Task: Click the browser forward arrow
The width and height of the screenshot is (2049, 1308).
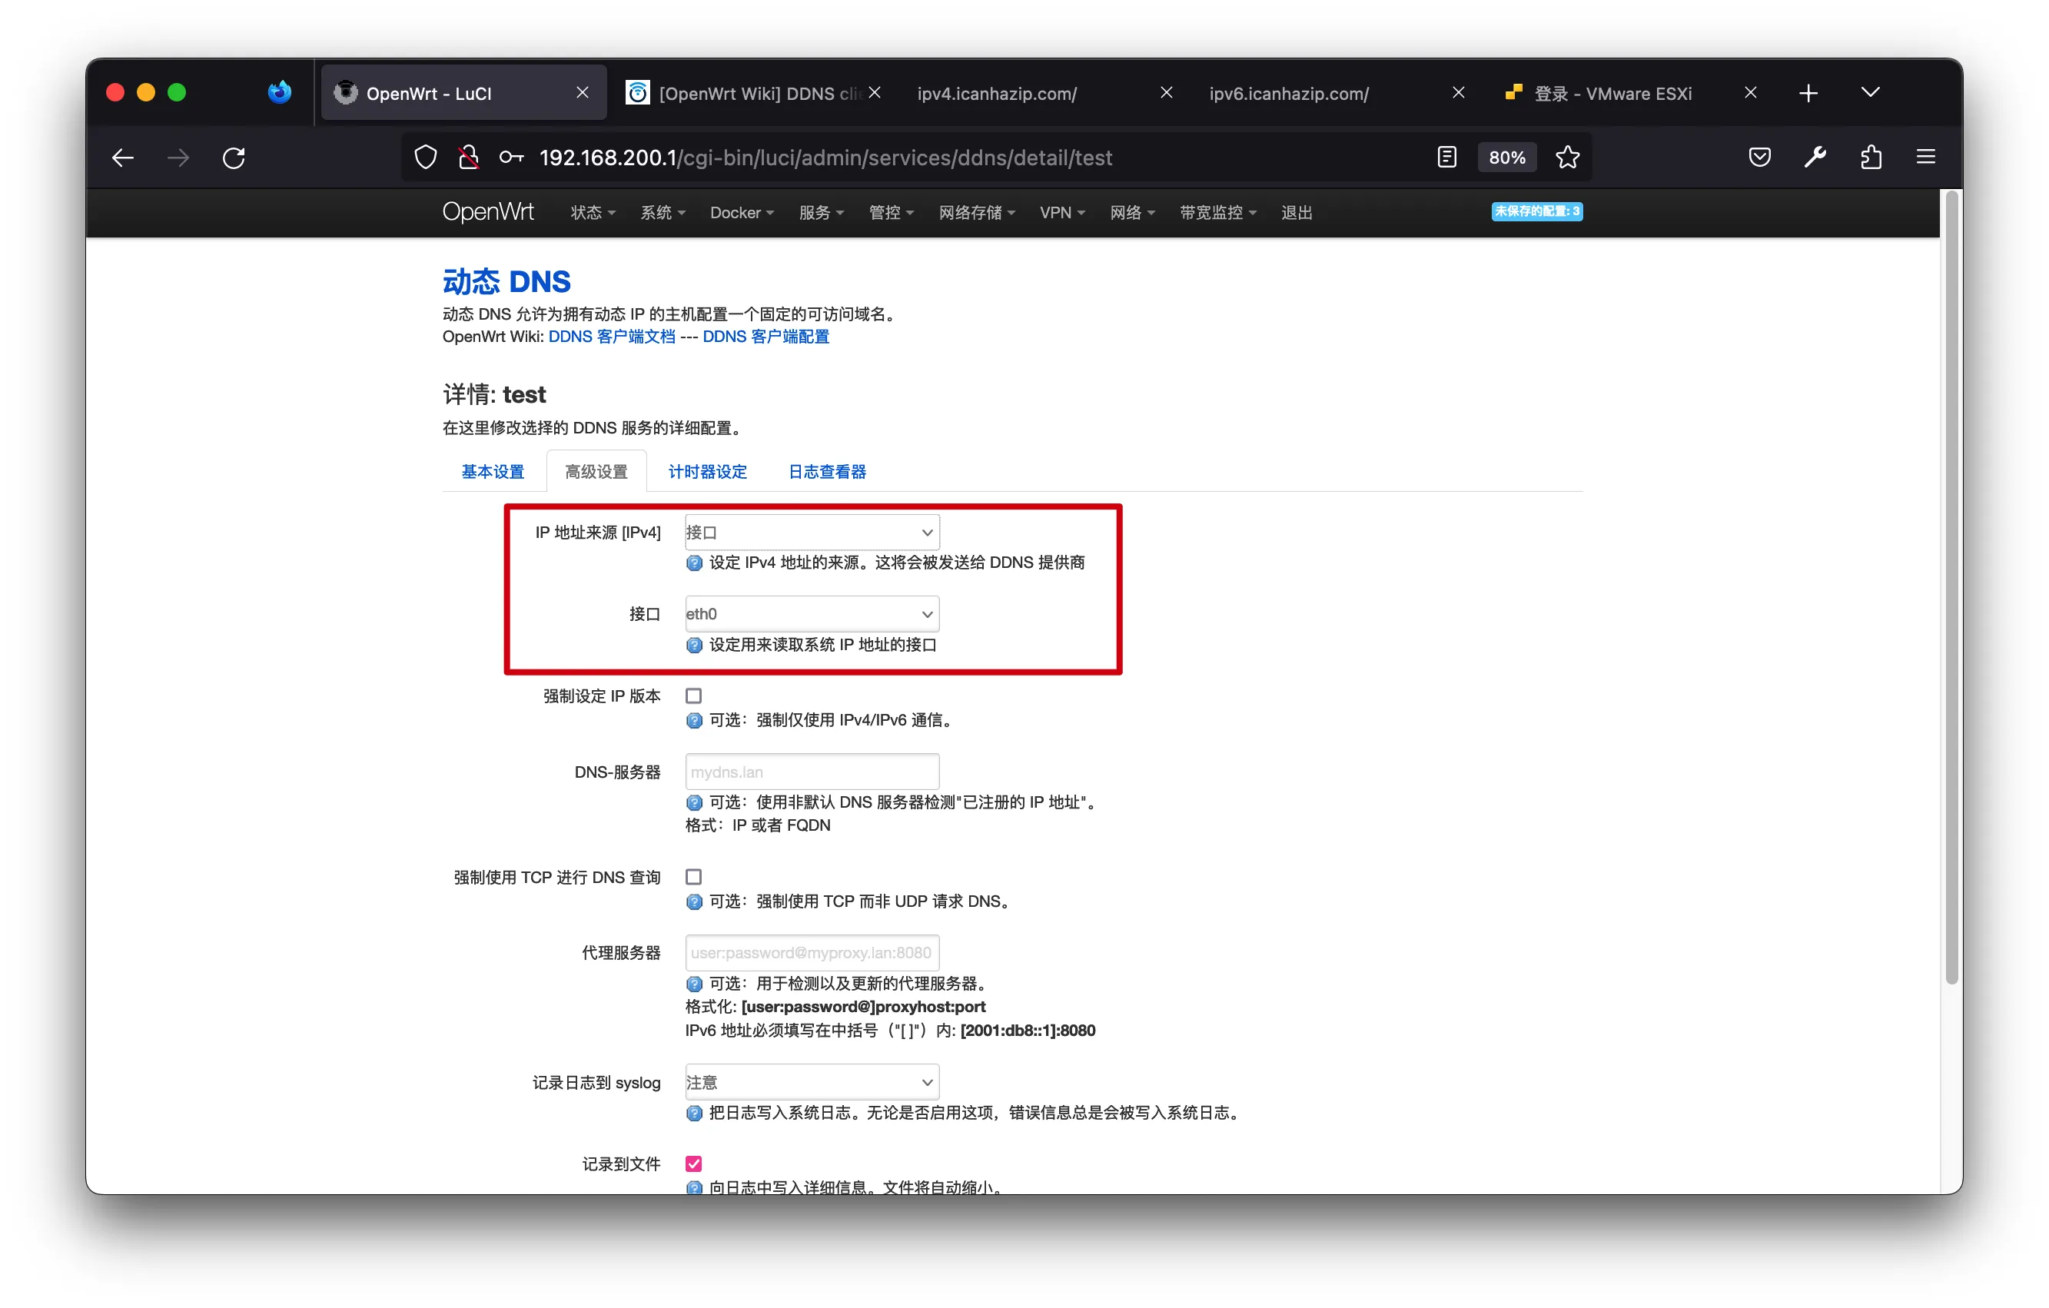Action: point(178,158)
